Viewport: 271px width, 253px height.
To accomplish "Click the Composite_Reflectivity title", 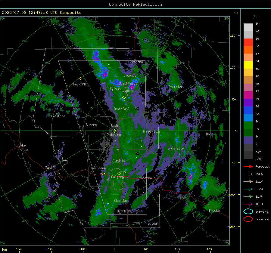I will (x=135, y=5).
